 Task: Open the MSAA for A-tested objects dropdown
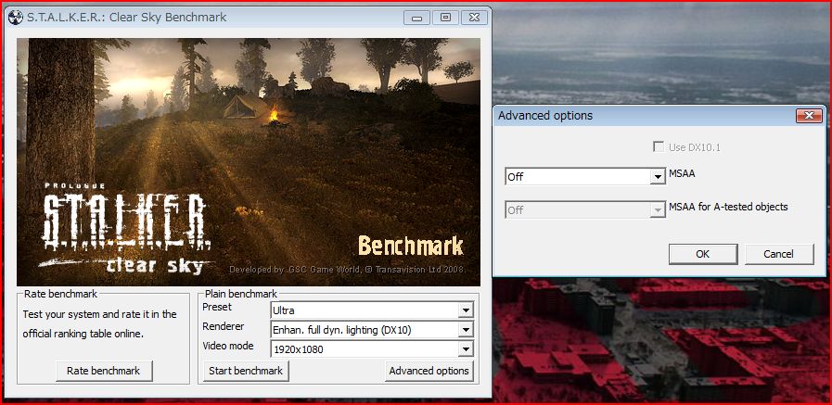point(584,210)
